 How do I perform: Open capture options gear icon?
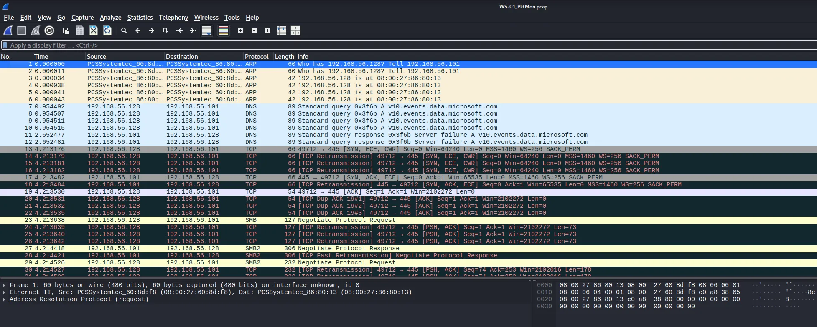(x=49, y=30)
